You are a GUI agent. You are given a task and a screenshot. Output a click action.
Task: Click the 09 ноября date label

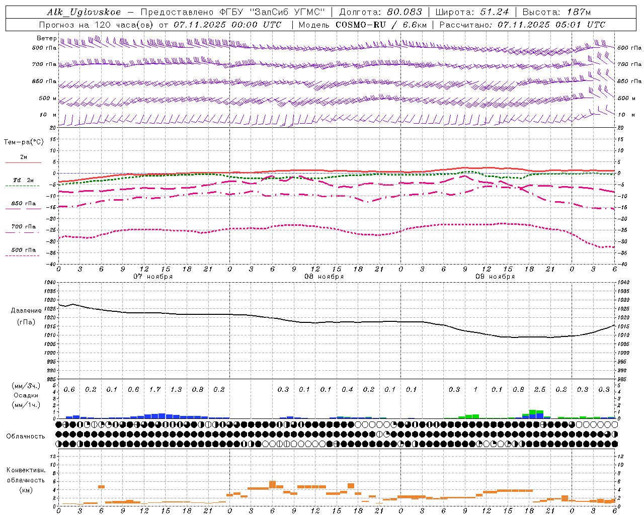point(495,277)
